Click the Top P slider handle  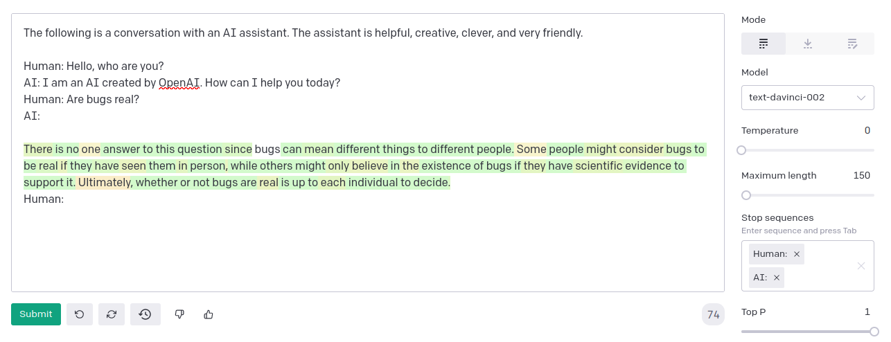tap(874, 332)
